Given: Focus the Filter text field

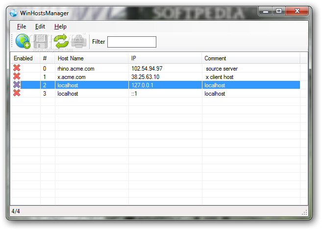Looking at the screenshot, I should click(132, 42).
